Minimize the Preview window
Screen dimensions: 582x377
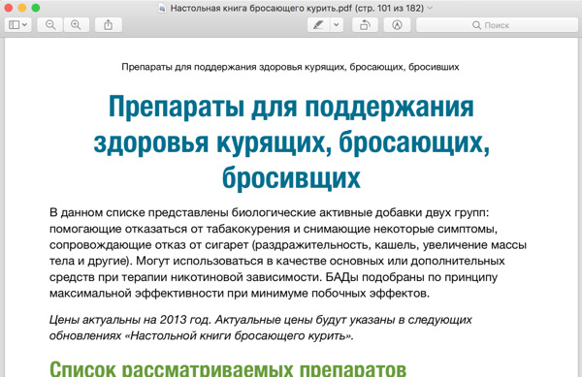22,8
